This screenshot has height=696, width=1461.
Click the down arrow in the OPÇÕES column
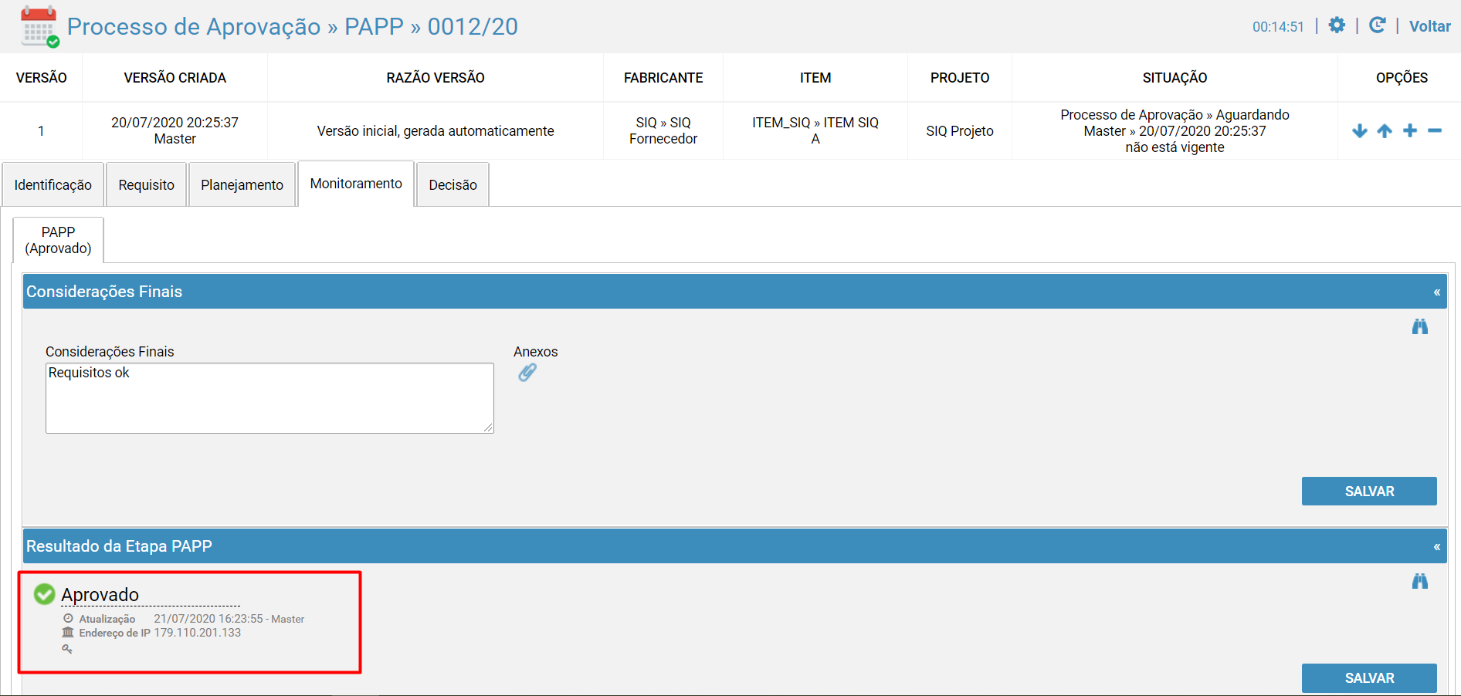[x=1360, y=131]
